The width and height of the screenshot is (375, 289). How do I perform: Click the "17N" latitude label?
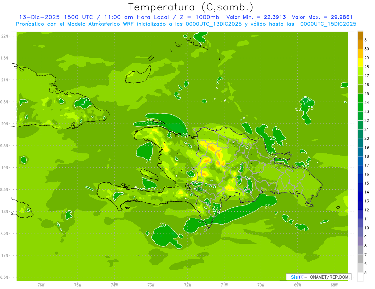click(4, 255)
